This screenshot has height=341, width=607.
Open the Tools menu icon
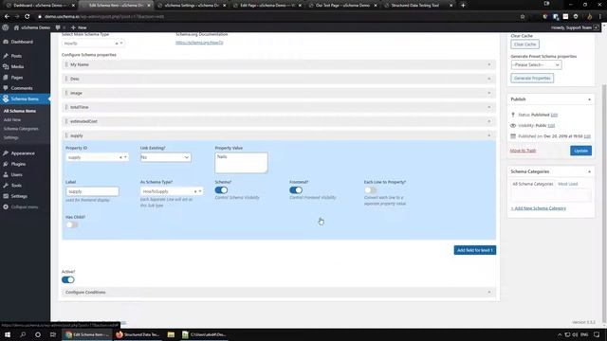(6, 186)
